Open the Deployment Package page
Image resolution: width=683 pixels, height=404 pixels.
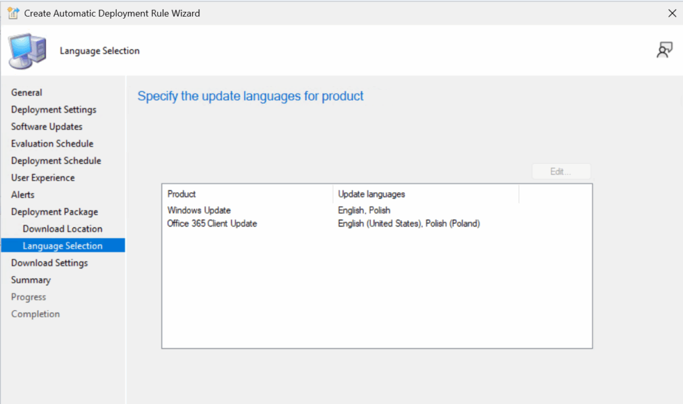54,212
